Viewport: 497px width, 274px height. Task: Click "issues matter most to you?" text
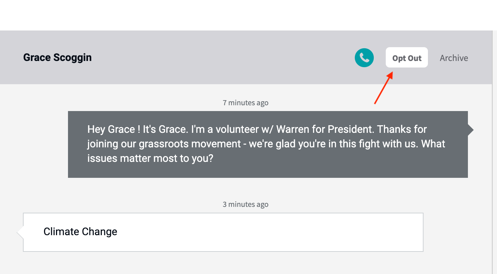coord(150,159)
